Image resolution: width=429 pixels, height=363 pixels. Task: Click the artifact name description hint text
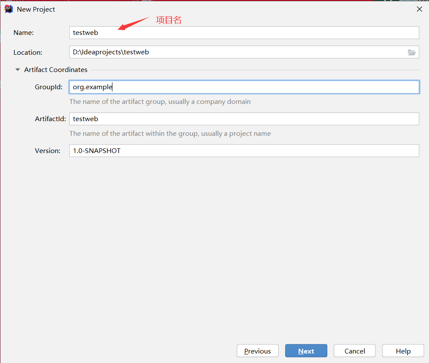[x=170, y=133]
